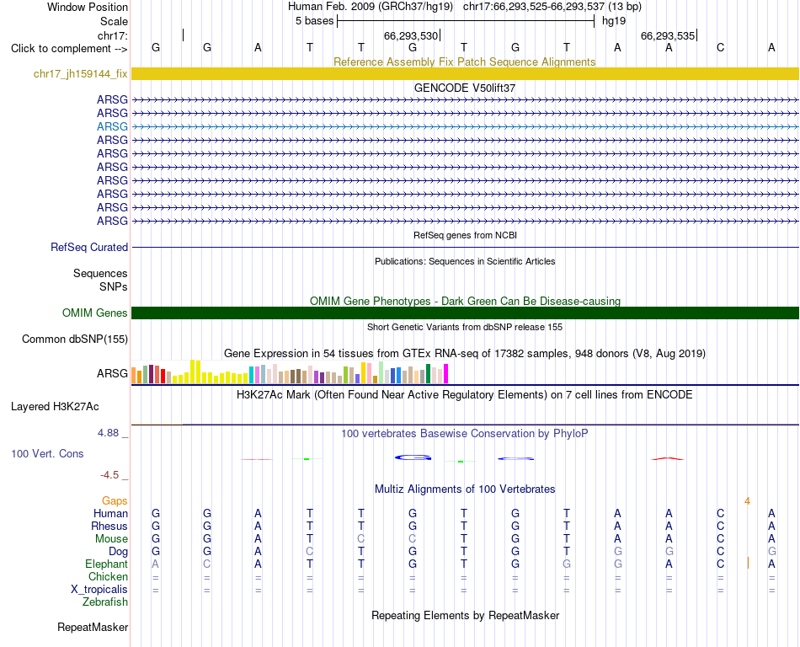Open the 100 Vert. Cons track label
800x647 pixels.
point(47,453)
